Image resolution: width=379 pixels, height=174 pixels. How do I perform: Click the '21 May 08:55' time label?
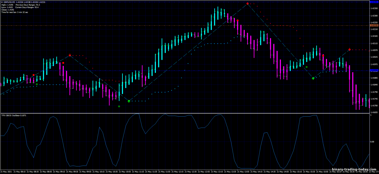tap(46, 172)
